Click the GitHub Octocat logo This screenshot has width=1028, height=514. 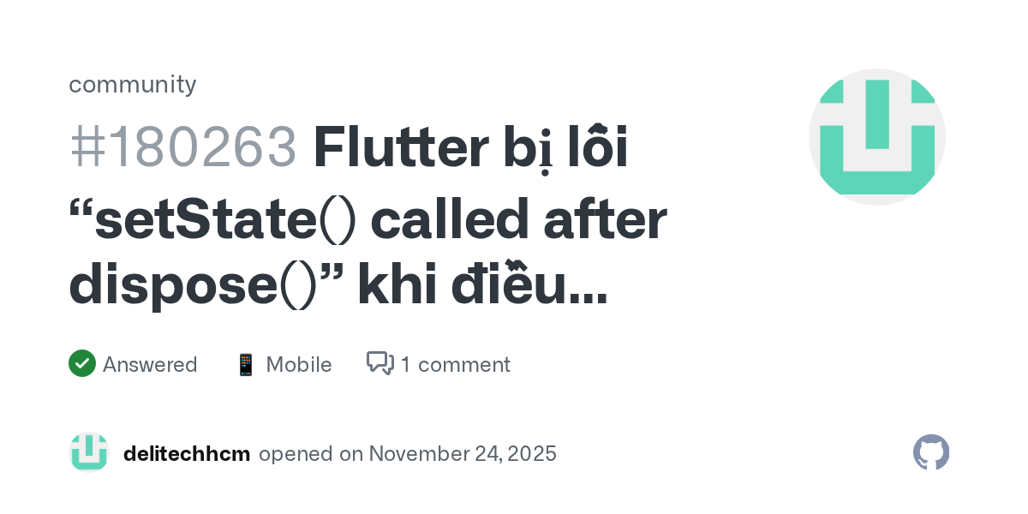(931, 452)
